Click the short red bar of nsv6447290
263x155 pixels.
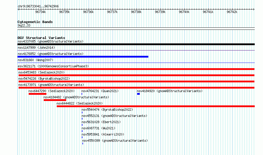pos(38,94)
